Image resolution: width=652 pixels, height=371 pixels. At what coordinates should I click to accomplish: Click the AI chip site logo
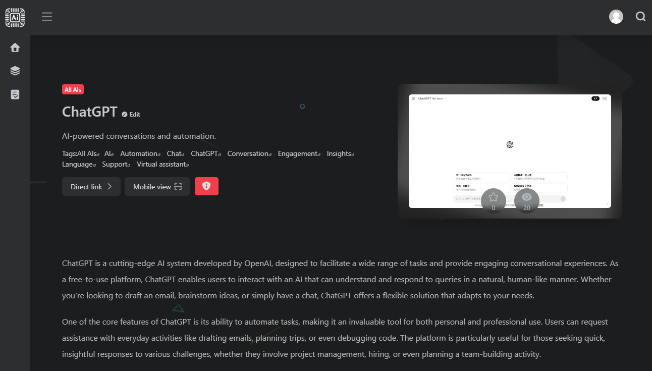15,17
